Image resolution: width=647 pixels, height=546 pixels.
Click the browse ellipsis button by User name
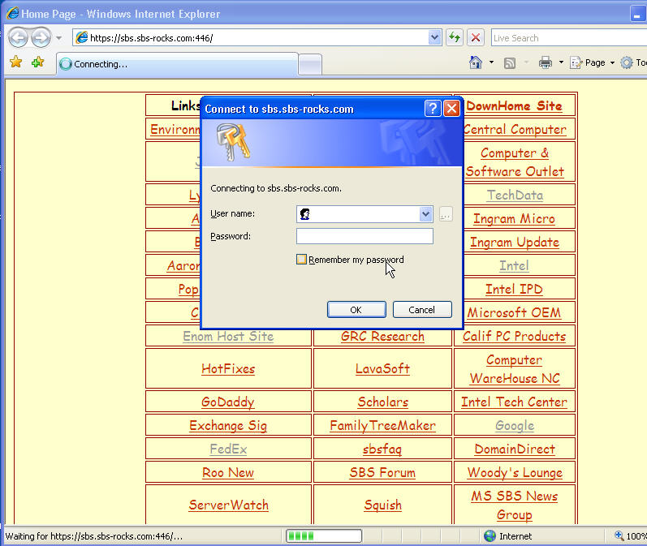pyautogui.click(x=445, y=214)
